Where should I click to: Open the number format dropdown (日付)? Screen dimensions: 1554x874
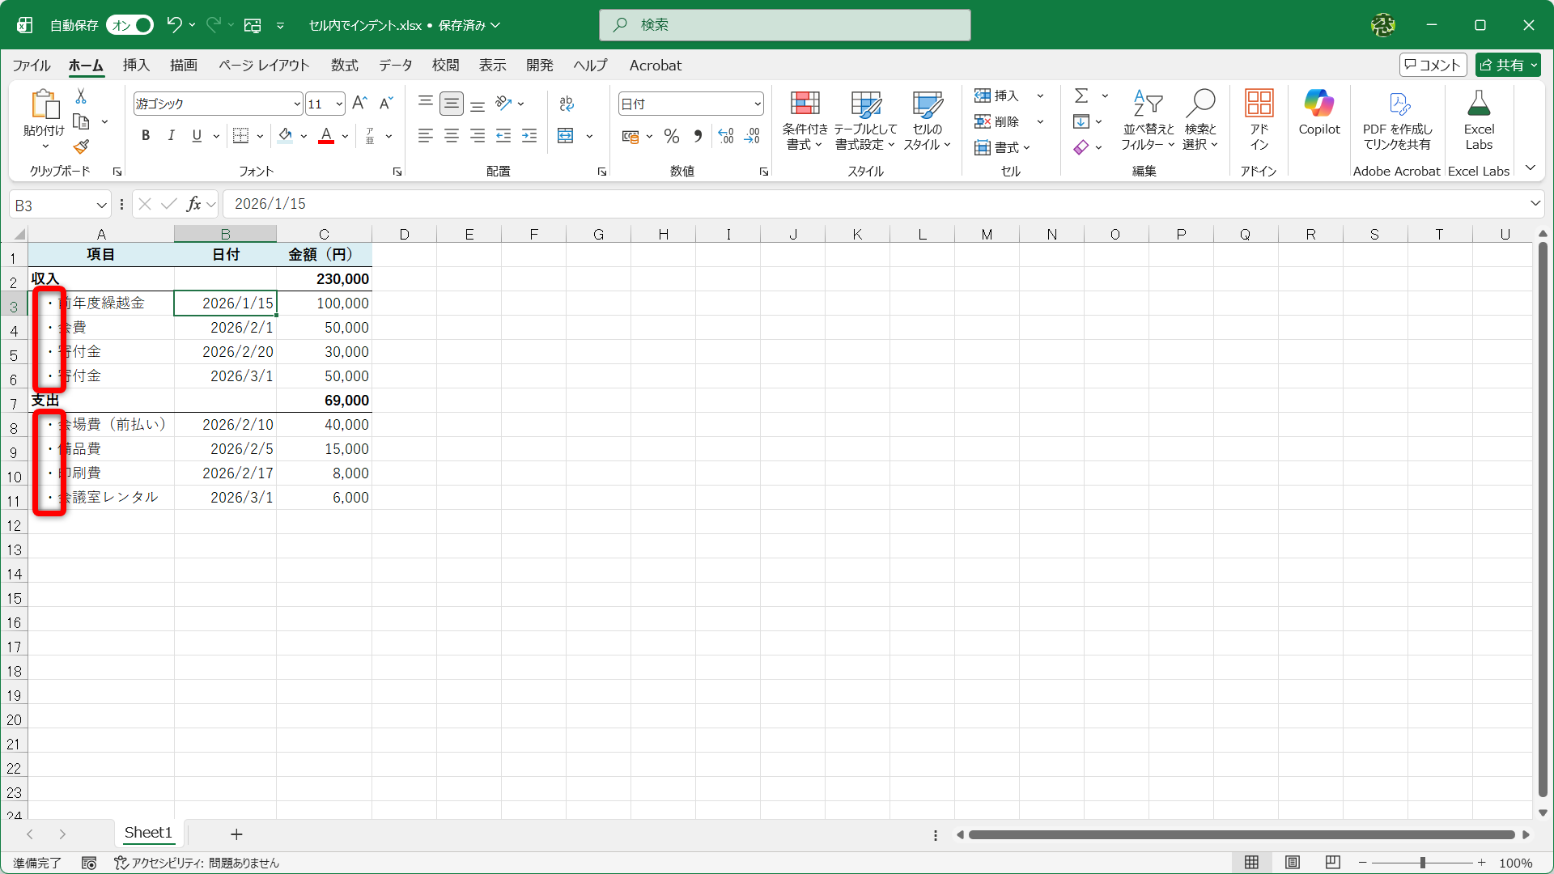tap(758, 104)
